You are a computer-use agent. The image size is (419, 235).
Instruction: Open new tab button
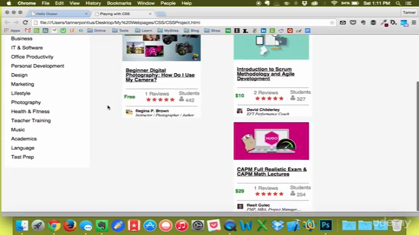pyautogui.click(x=161, y=14)
